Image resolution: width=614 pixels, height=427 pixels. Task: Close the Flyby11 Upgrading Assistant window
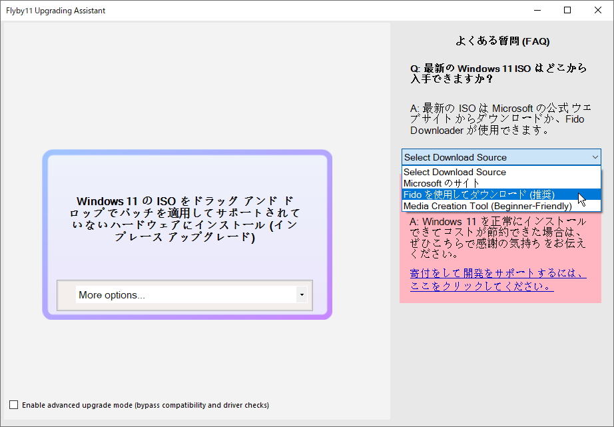point(598,10)
